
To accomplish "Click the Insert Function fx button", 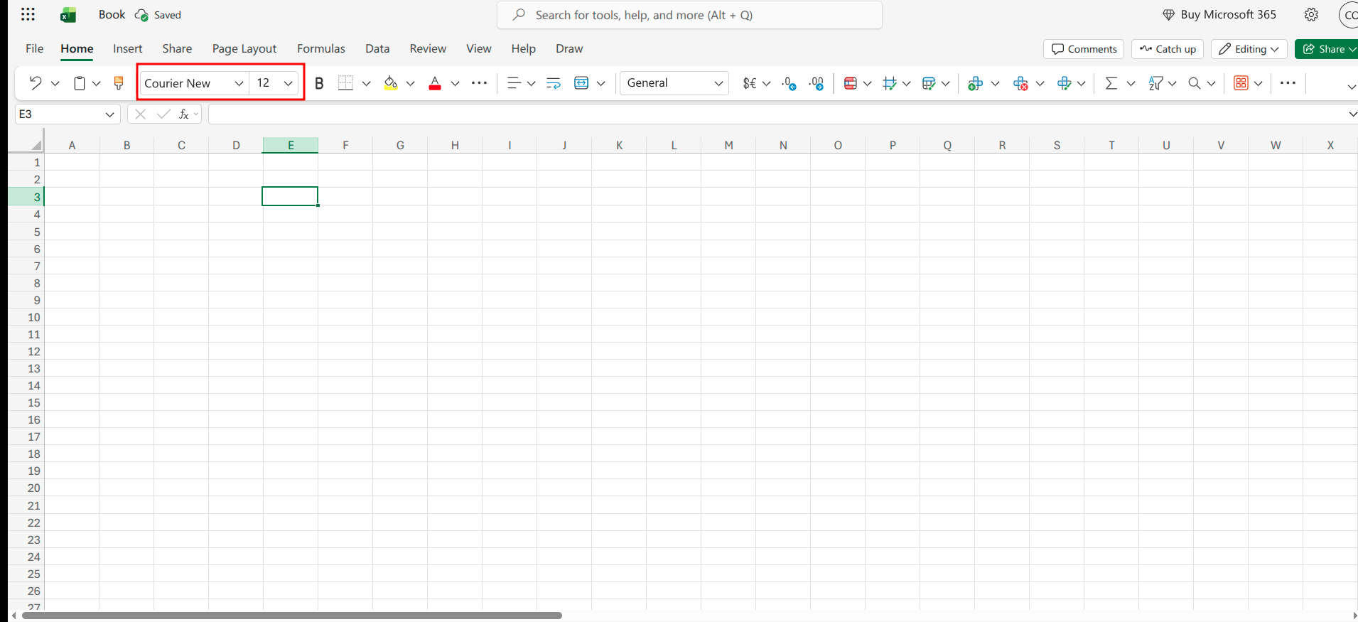I will click(183, 114).
